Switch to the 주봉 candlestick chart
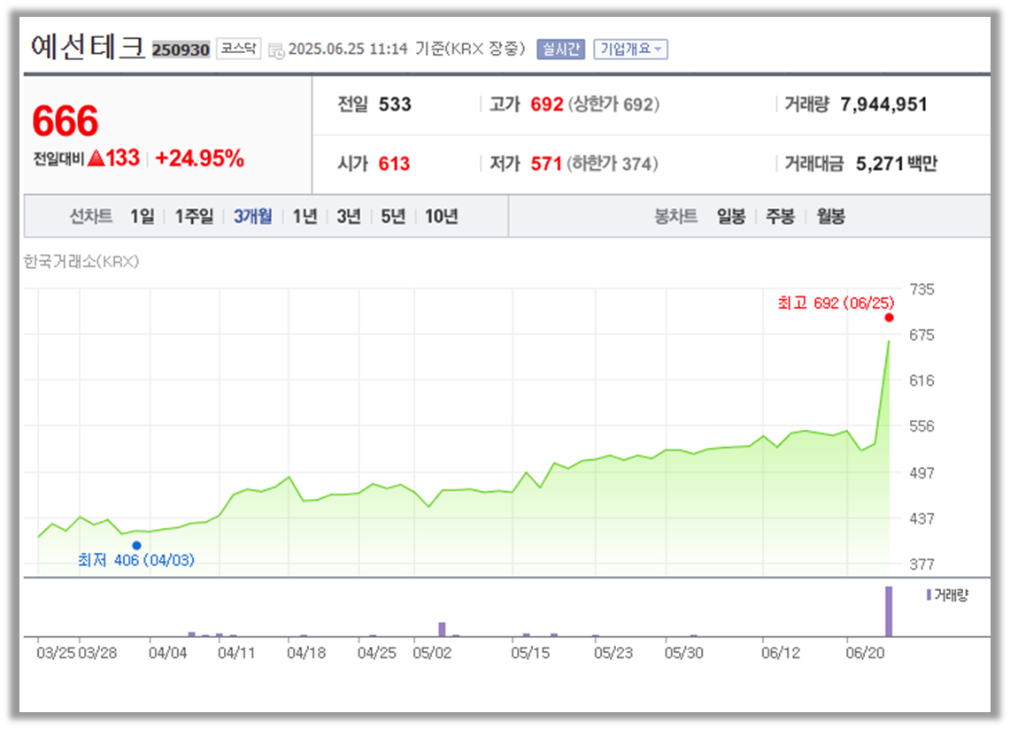1010x729 pixels. click(x=780, y=217)
